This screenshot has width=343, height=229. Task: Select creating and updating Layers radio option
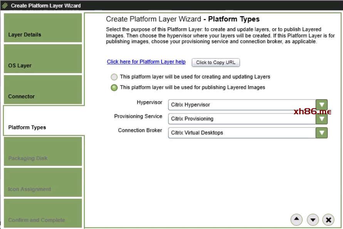114,77
